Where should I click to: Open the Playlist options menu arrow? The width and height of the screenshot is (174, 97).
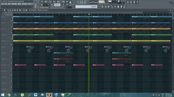pos(2,10)
